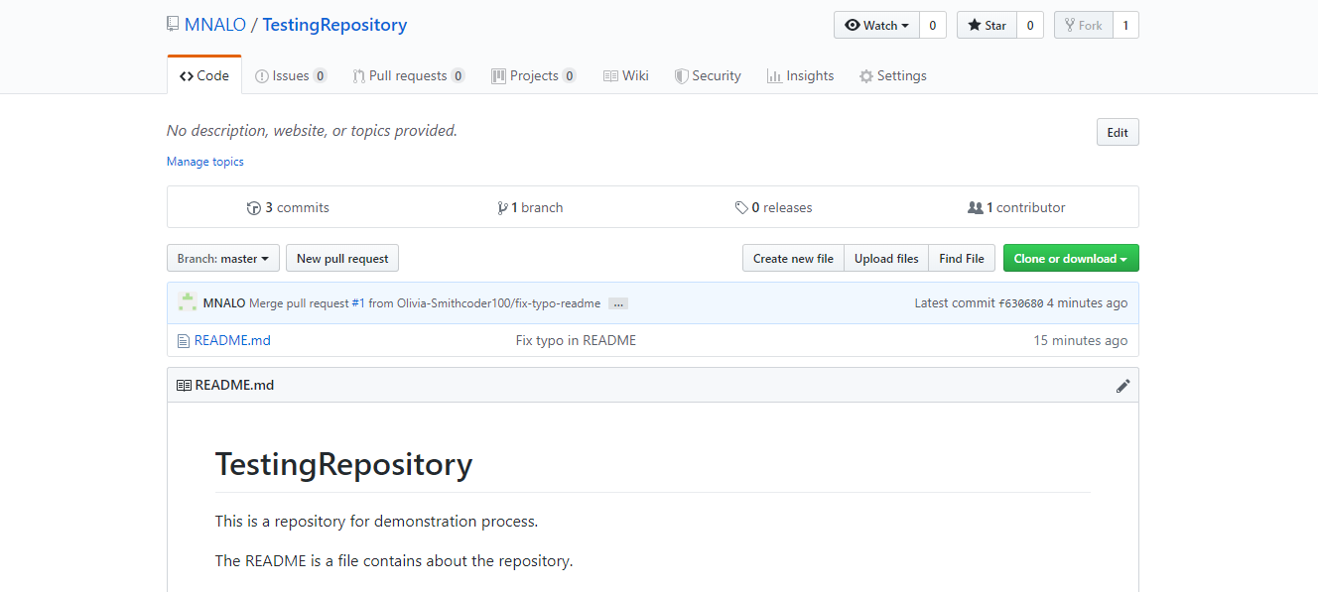The image size is (1318, 592).
Task: Open the Pull requests tab
Action: (x=408, y=75)
